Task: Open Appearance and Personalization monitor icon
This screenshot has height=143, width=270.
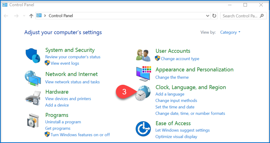Action: pos(143,73)
